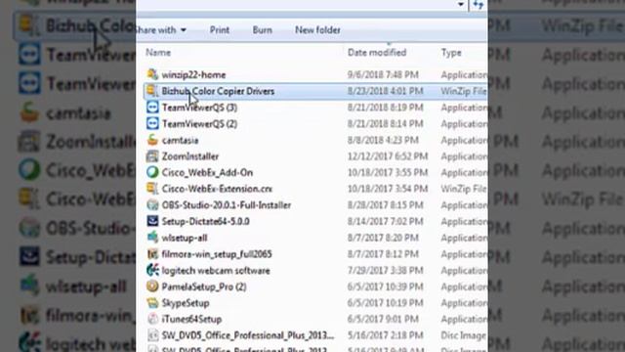
Task: Click the 8/14/2017 7:02 PM date cell
Action: pyautogui.click(x=385, y=222)
